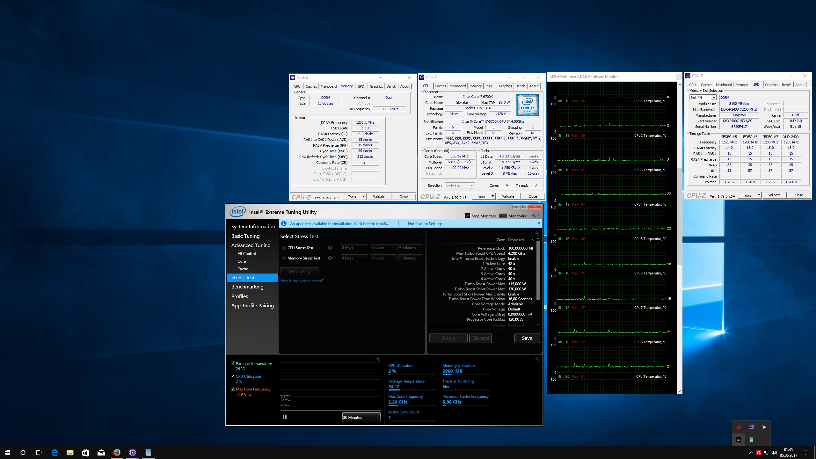Image resolution: width=816 pixels, height=459 pixels.
Task: Select Benchmarking in XTU sidebar
Action: 247,287
